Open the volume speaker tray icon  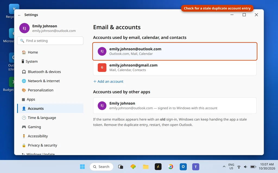click(x=245, y=167)
